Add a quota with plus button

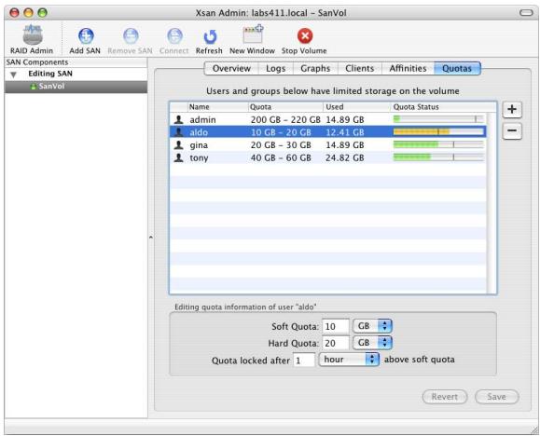point(512,109)
